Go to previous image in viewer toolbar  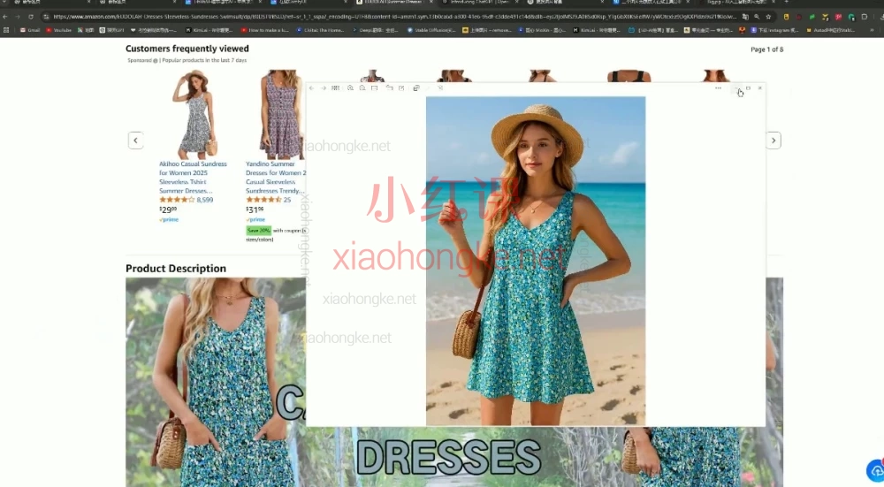[x=312, y=88]
